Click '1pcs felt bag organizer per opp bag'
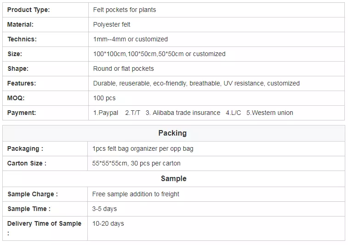 [x=143, y=148]
